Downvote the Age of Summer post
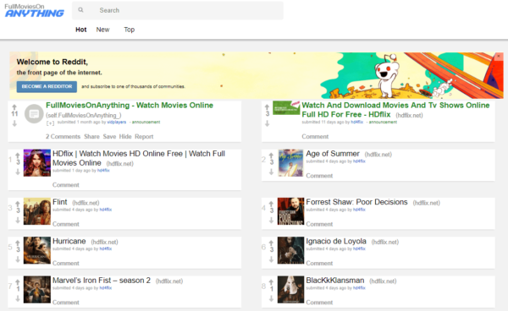The height and width of the screenshot is (311, 508). tap(272, 172)
